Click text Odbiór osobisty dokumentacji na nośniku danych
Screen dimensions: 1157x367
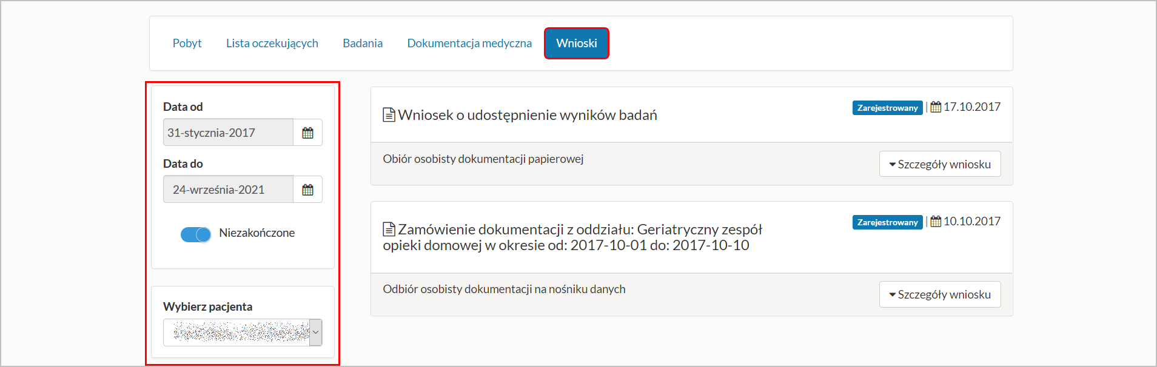point(504,289)
